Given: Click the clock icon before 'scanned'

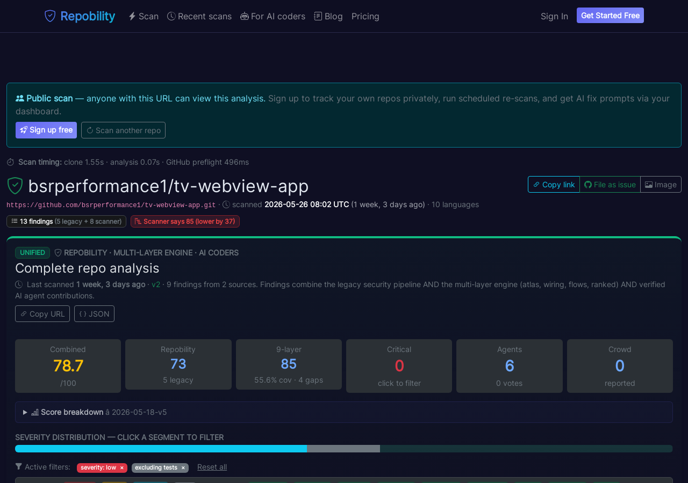Looking at the screenshot, I should pyautogui.click(x=226, y=204).
